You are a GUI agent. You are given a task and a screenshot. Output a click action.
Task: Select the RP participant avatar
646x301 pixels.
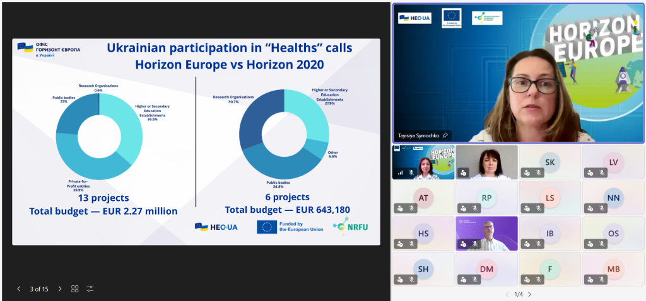(x=486, y=198)
